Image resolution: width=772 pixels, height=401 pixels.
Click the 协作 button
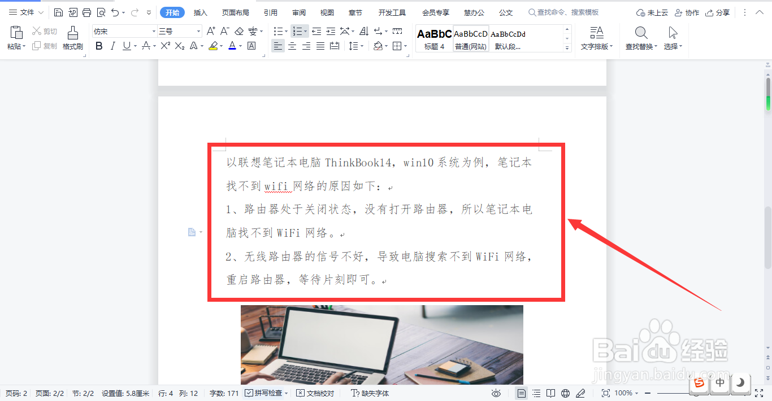click(687, 12)
